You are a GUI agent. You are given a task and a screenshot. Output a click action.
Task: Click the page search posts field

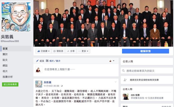tap(147, 71)
